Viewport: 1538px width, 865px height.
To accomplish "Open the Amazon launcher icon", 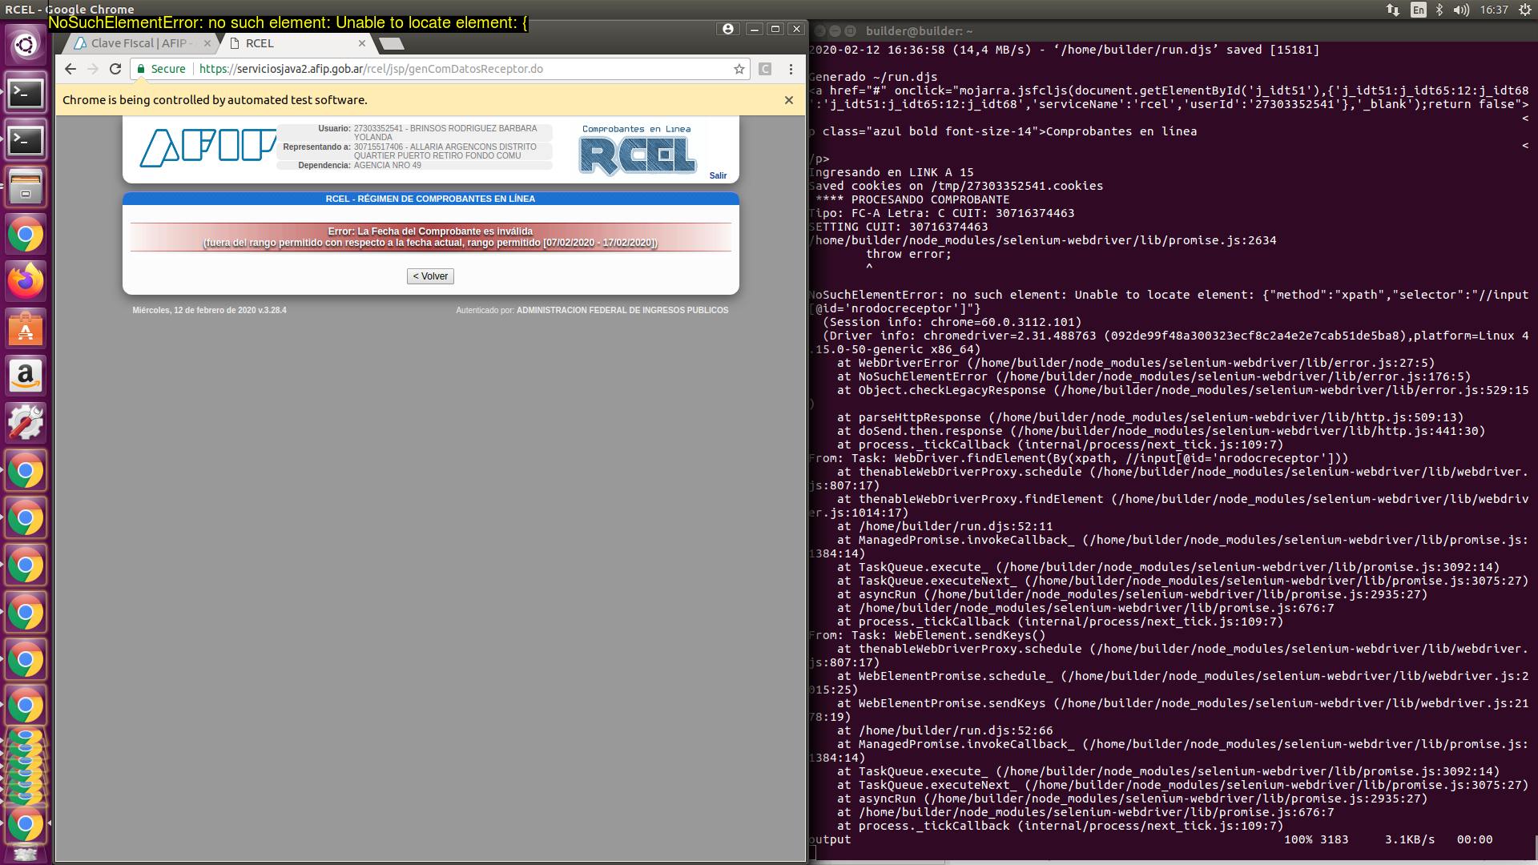I will pos(26,376).
